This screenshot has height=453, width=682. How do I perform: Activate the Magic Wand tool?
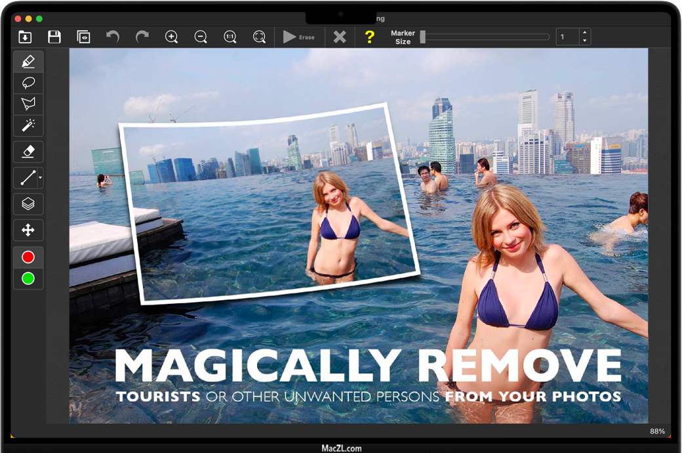click(x=28, y=125)
